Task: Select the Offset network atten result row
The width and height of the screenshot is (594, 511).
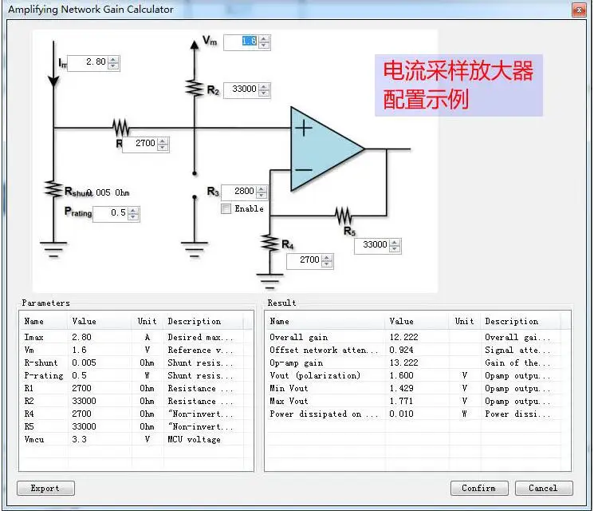Action: click(418, 351)
